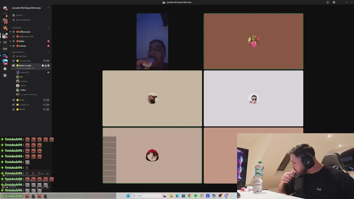Expand threads arrow beside memes channel

pos(10,46)
